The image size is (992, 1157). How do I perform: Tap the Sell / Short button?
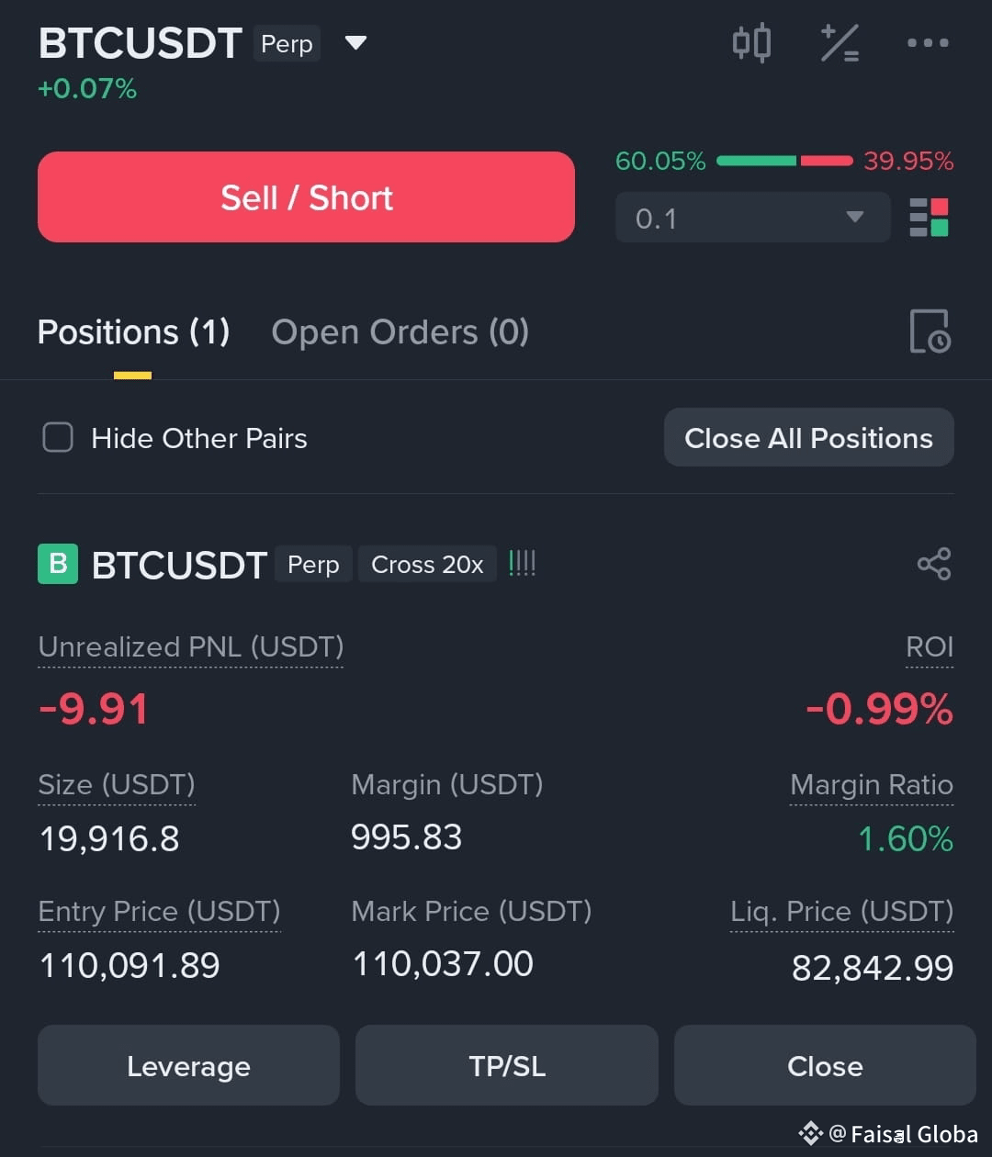(x=306, y=197)
